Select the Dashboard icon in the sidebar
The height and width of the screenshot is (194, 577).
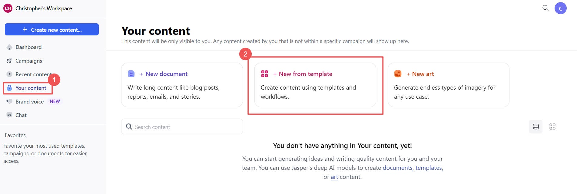tap(9, 47)
